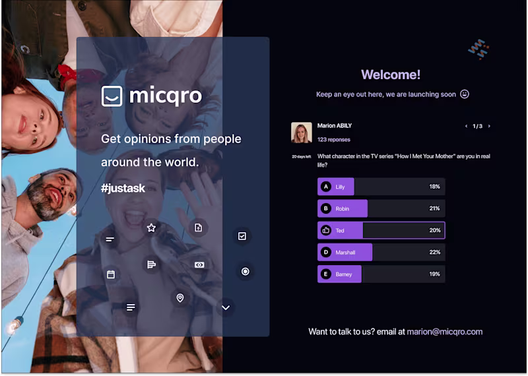This screenshot has width=528, height=376.
Task: Click the three-line paragraph text icon
Action: pos(131,307)
